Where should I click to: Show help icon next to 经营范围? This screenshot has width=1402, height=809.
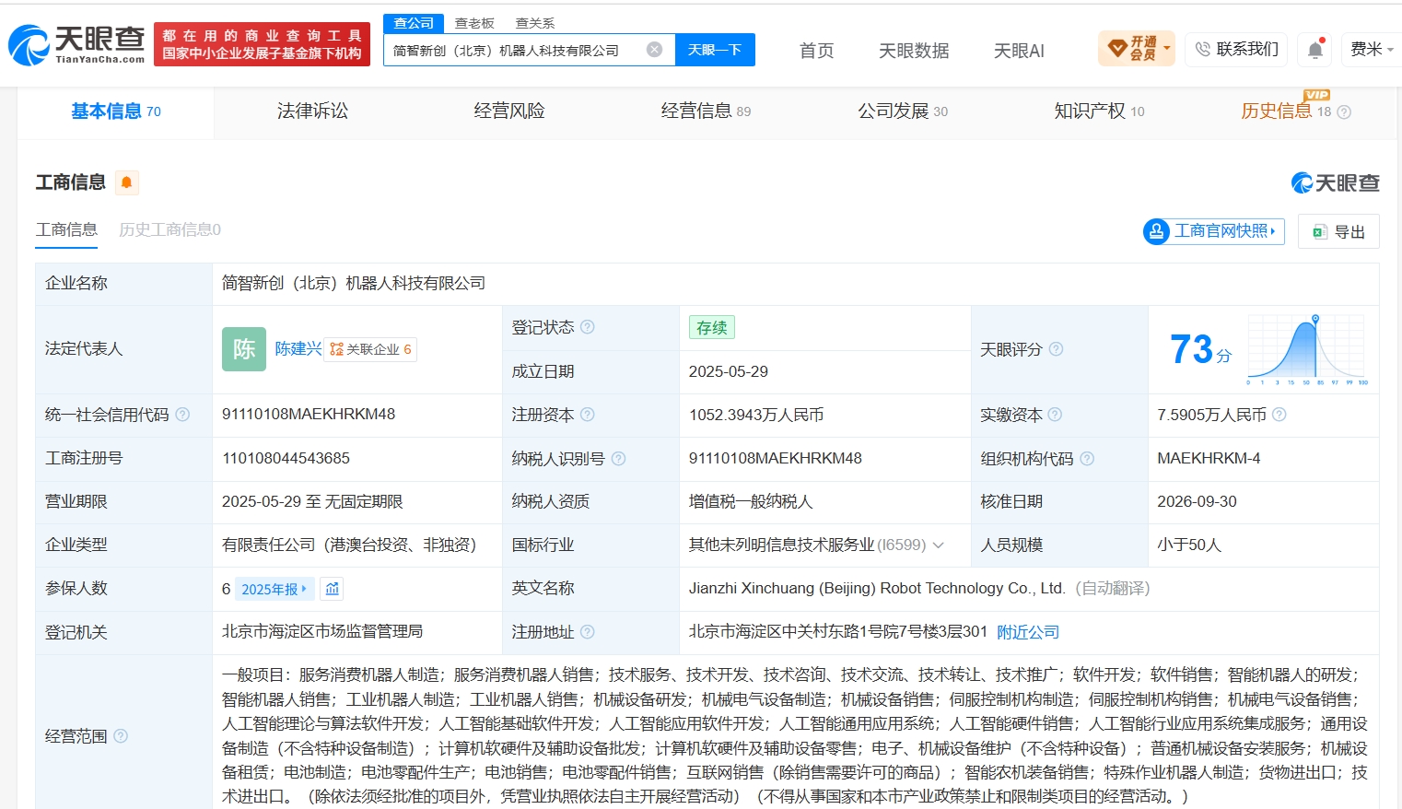click(x=121, y=736)
